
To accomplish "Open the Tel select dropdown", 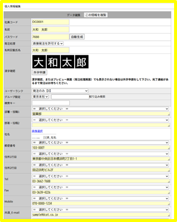I will point(100,176).
